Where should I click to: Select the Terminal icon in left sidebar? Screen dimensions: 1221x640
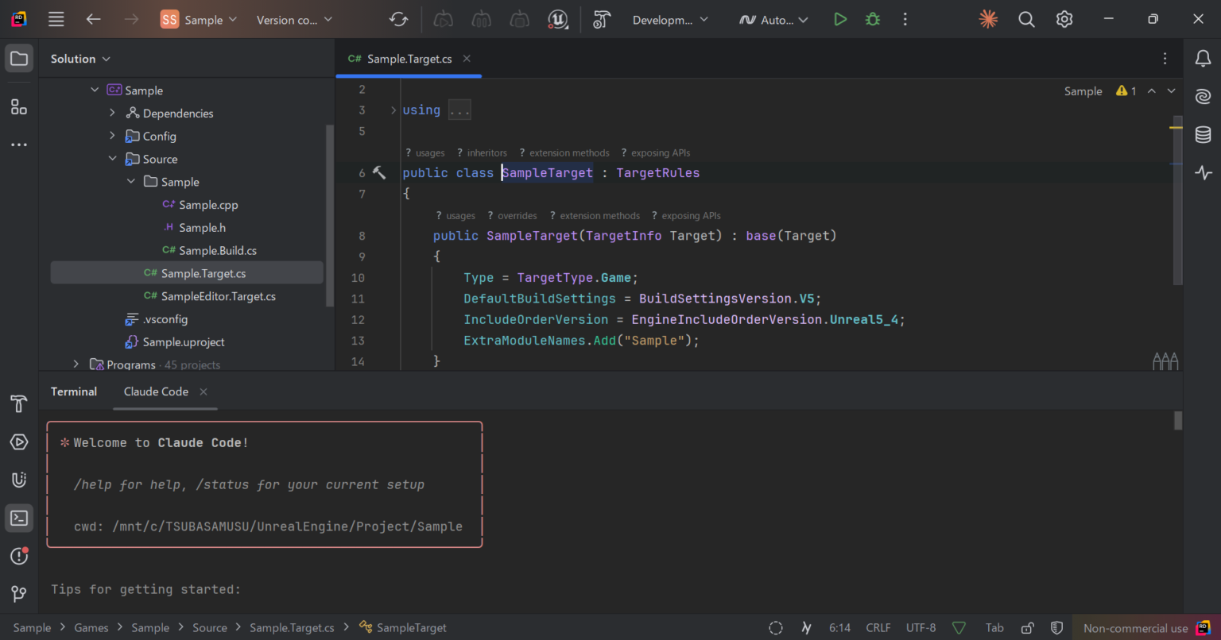tap(19, 518)
